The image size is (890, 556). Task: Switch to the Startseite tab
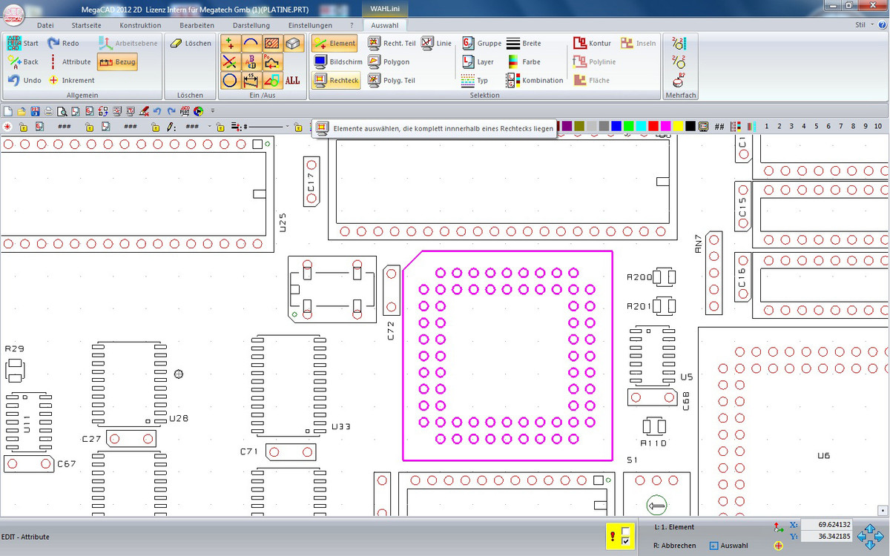coord(87,25)
